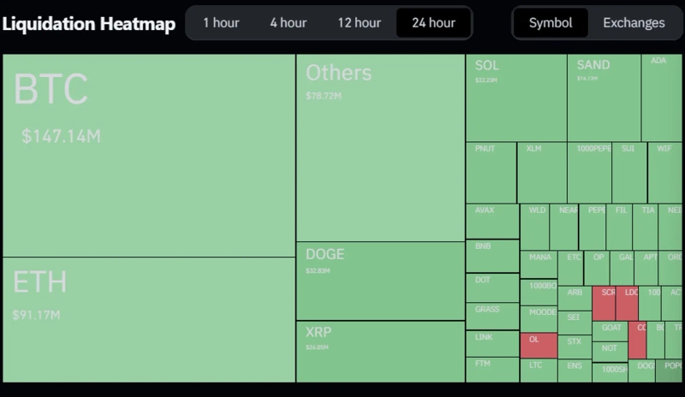Image resolution: width=685 pixels, height=397 pixels.
Task: Open the GRASS tile
Action: 492,316
